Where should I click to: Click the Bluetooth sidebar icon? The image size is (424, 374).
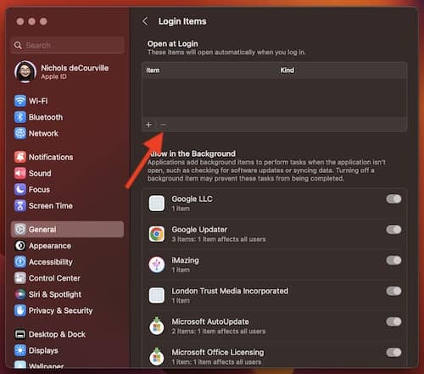(20, 117)
